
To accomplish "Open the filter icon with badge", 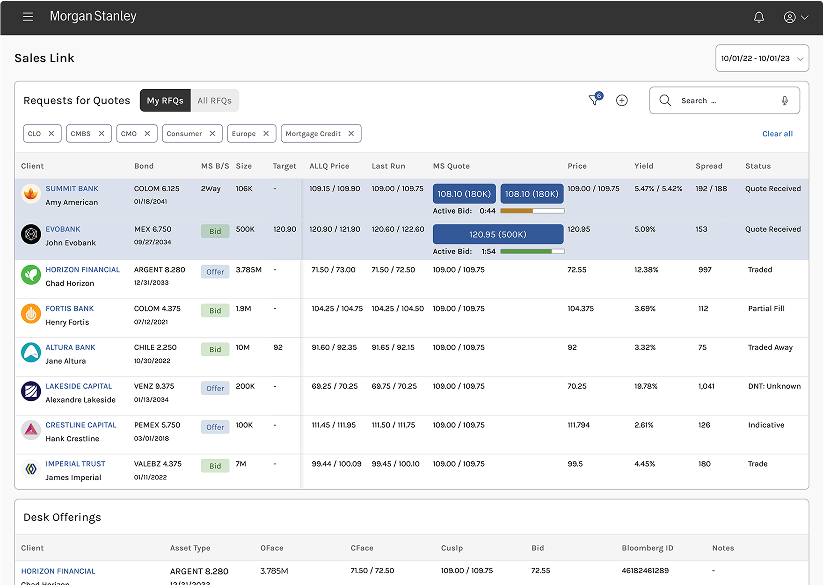I will pos(594,100).
